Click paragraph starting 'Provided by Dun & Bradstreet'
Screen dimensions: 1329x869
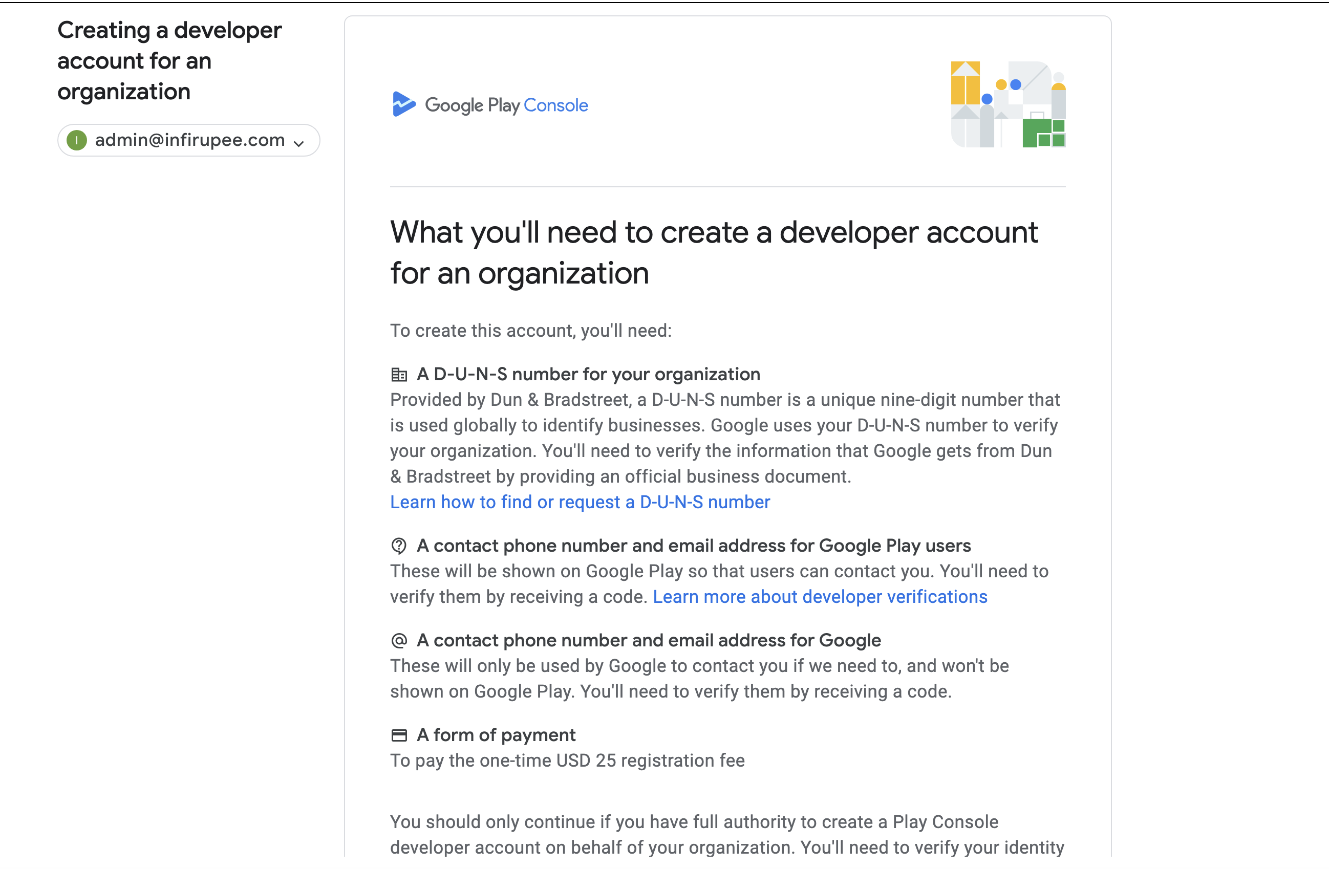coord(725,438)
